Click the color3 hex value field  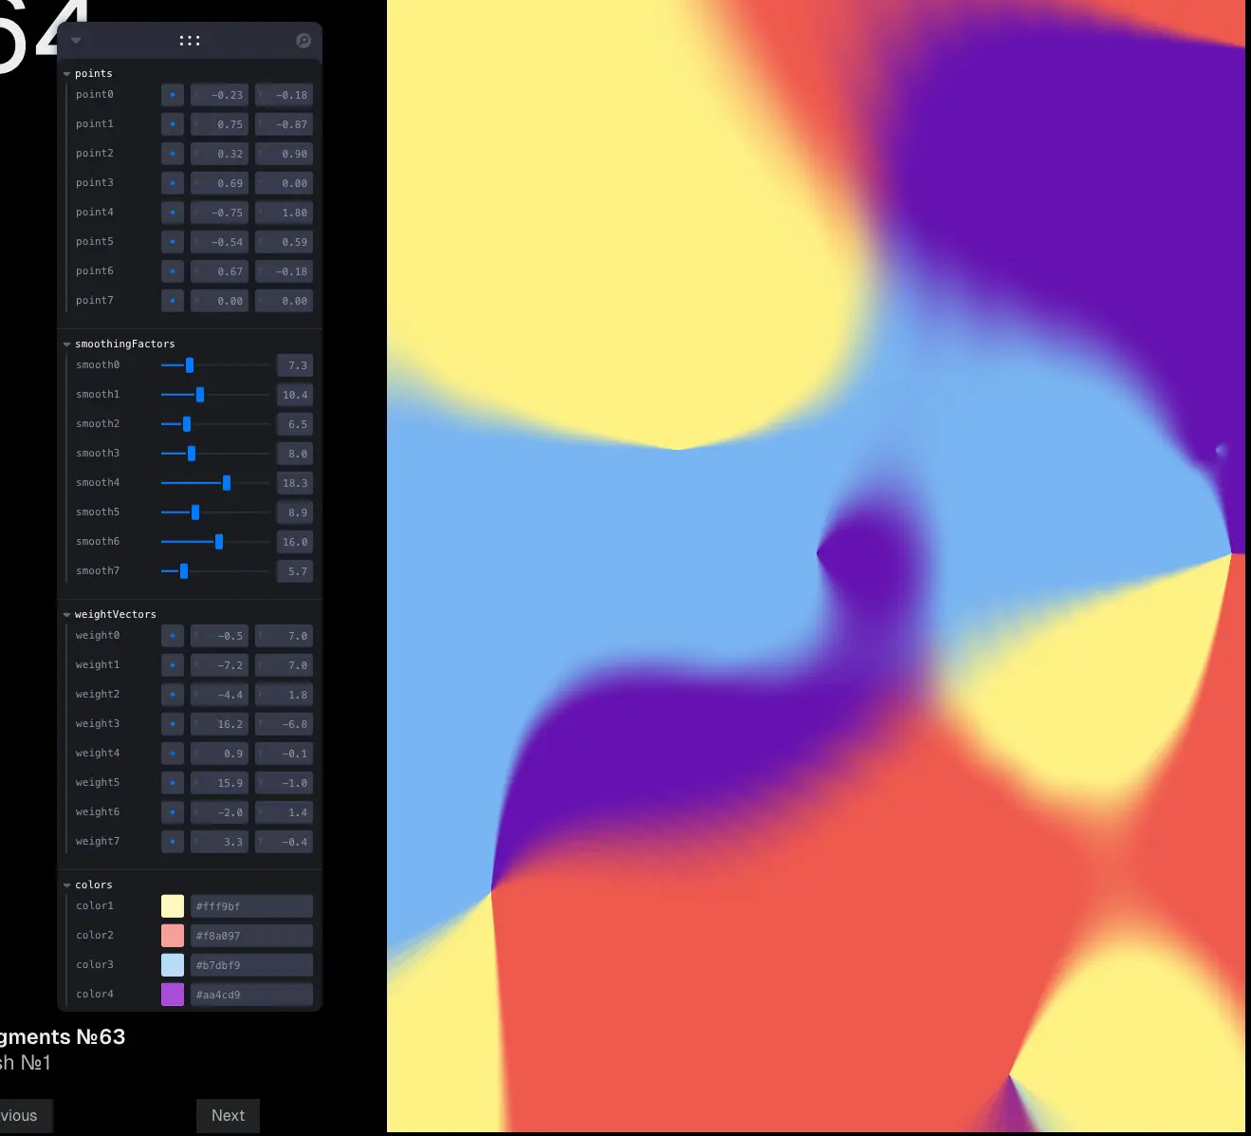(251, 965)
